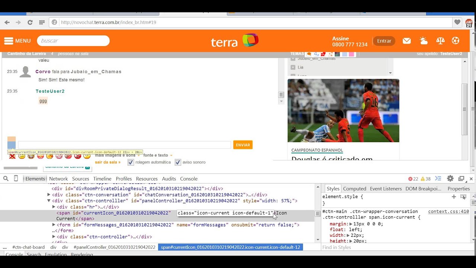Click the DevTools dock-side icon
The width and height of the screenshot is (476, 268).
(x=461, y=179)
